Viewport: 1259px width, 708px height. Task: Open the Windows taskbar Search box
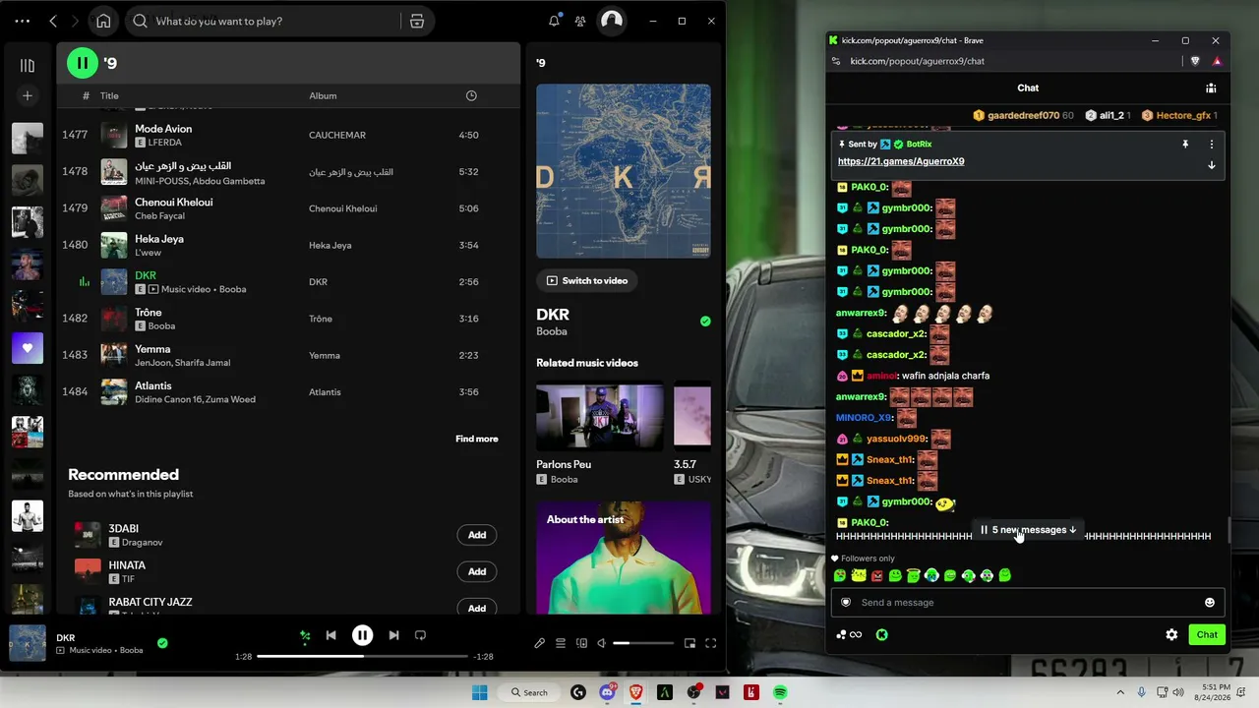[x=529, y=692]
